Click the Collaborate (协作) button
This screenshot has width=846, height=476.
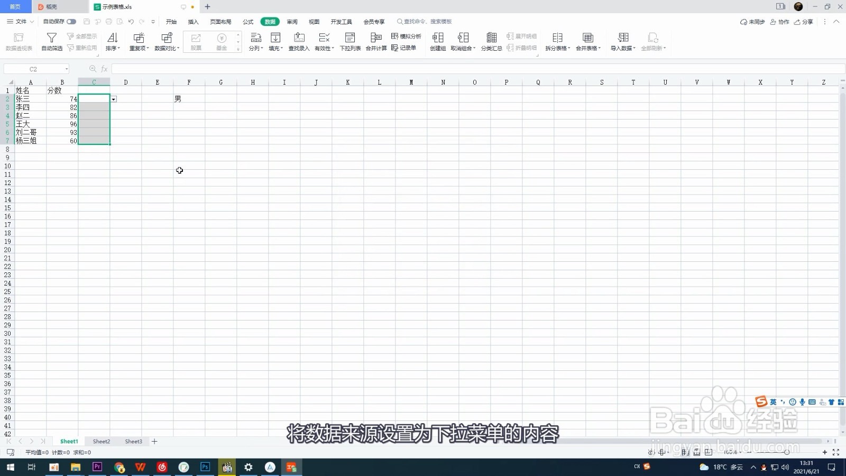(779, 22)
